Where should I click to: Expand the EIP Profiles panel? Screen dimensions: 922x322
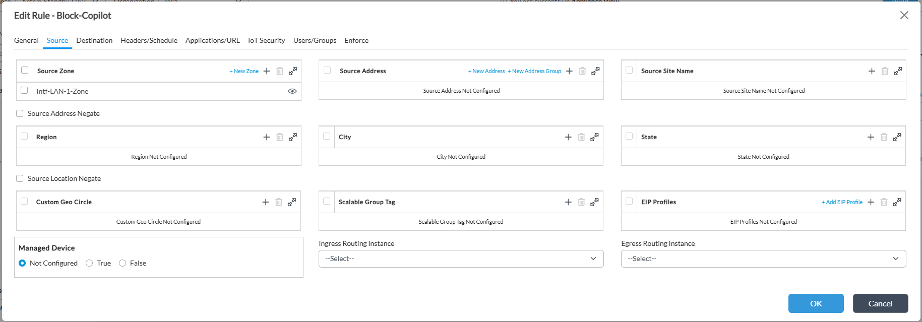point(897,202)
